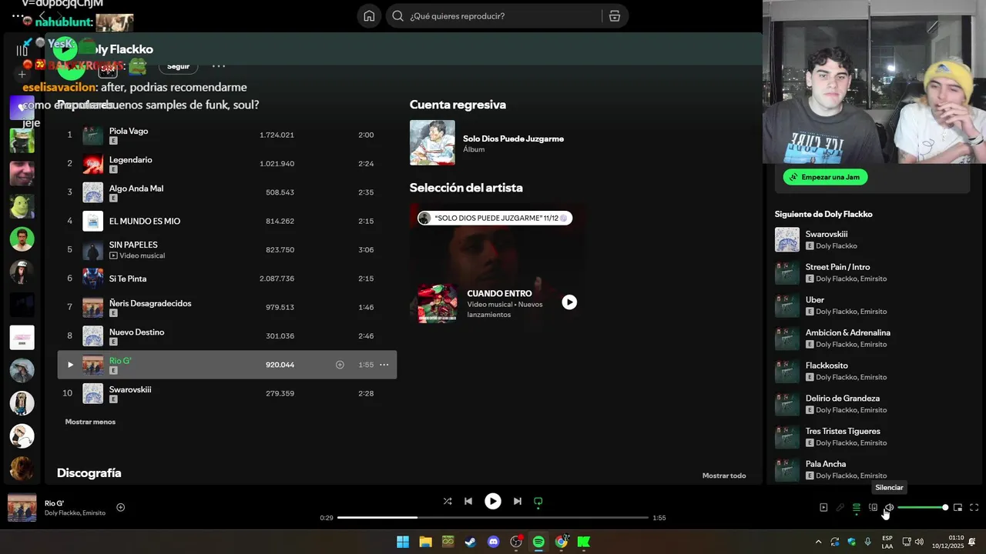
Task: Open the album link Solo Dios Puede Juzgarme
Action: click(x=513, y=138)
